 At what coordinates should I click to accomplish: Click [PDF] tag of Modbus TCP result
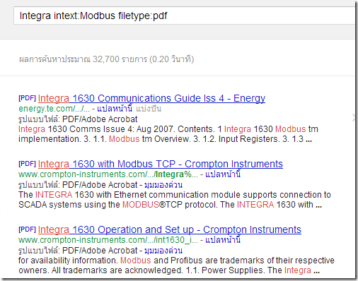[x=27, y=164]
